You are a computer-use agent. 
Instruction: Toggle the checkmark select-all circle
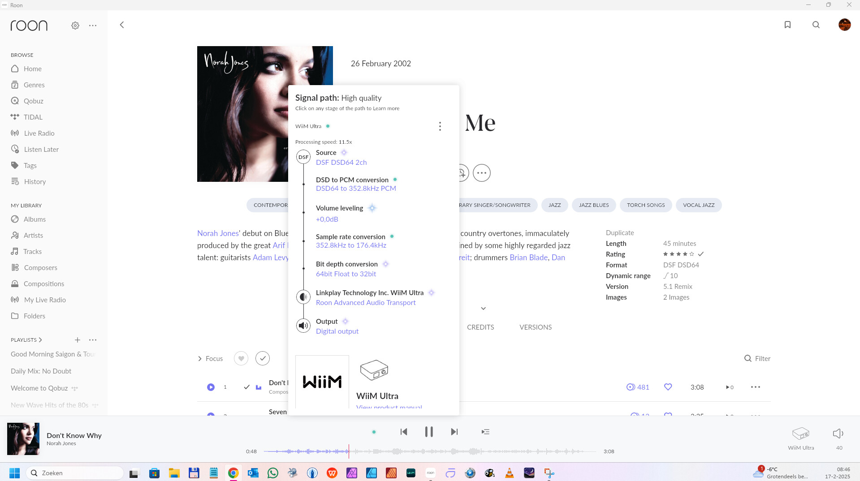[263, 358]
